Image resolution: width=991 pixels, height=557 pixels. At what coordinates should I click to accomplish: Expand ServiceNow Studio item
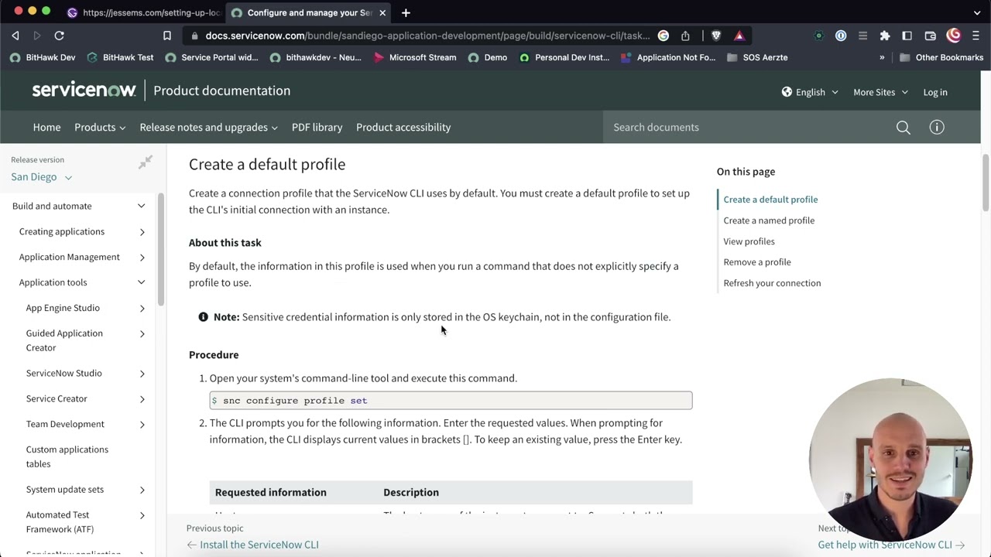pyautogui.click(x=142, y=374)
